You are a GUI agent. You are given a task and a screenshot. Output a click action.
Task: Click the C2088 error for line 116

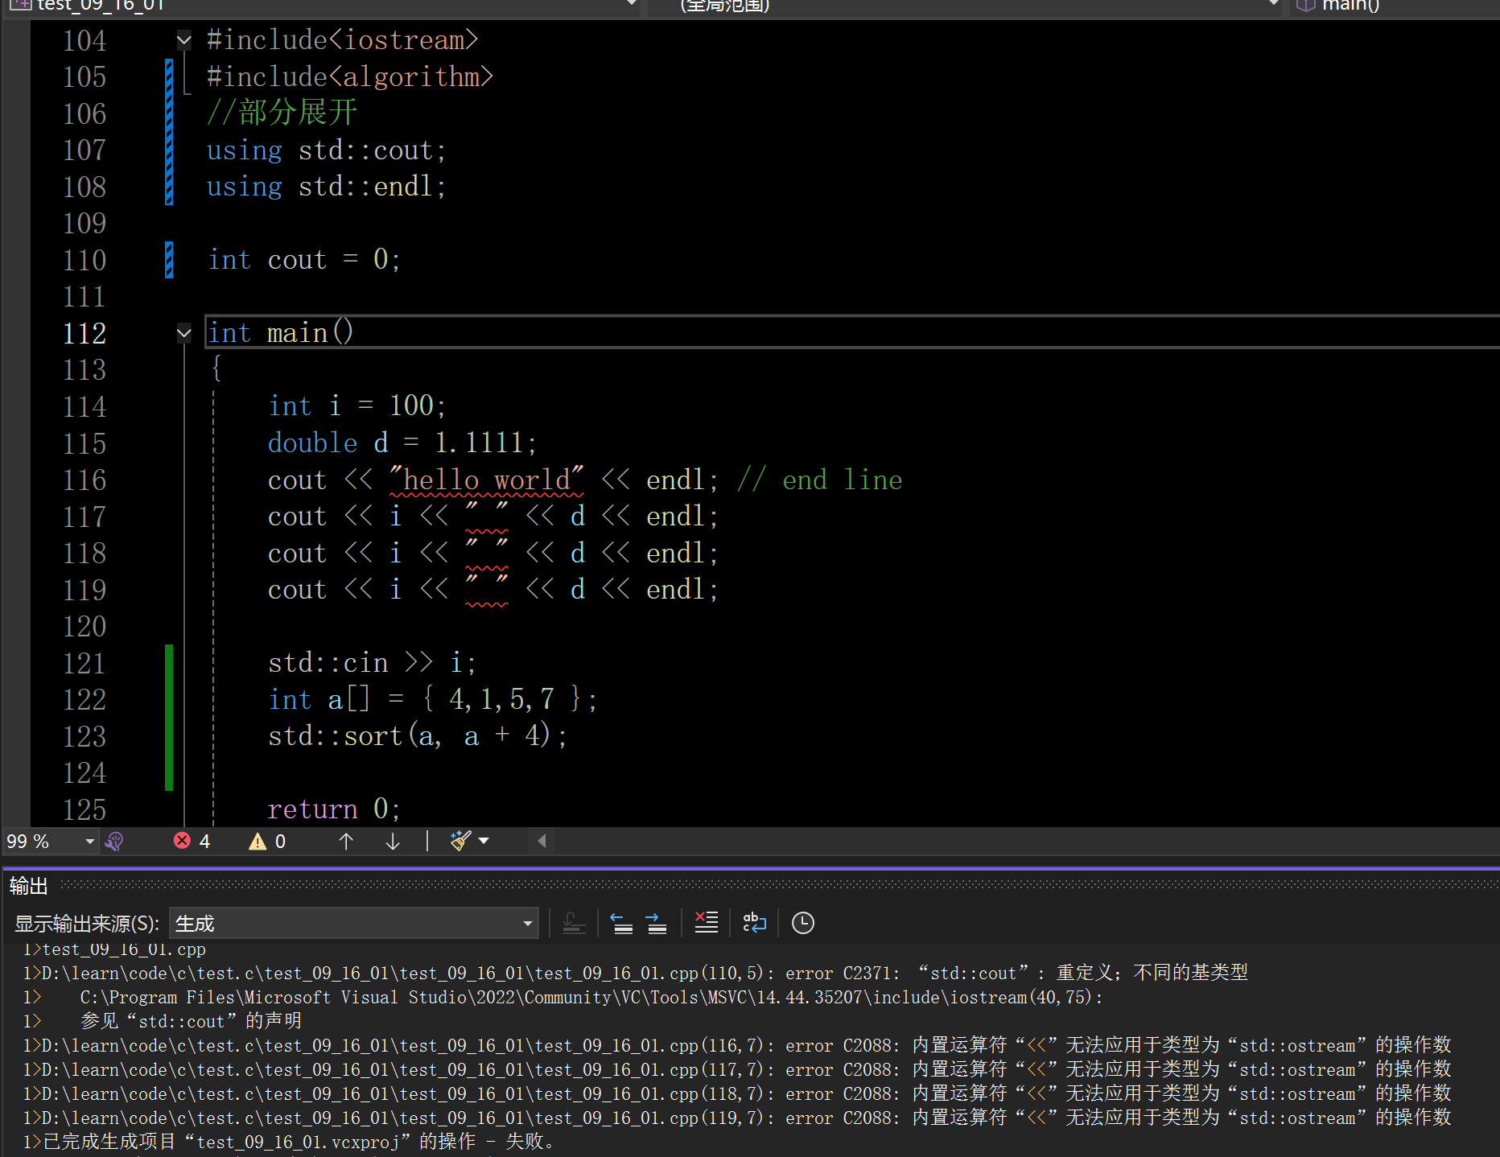click(x=736, y=1045)
